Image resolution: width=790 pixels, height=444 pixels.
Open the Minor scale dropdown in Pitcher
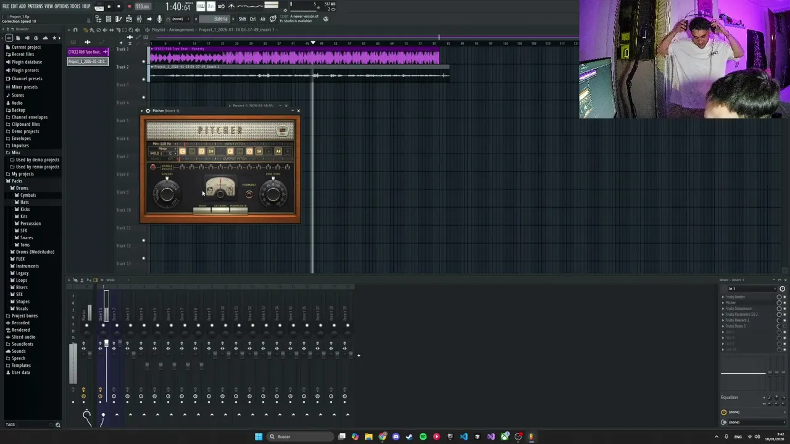tap(163, 149)
